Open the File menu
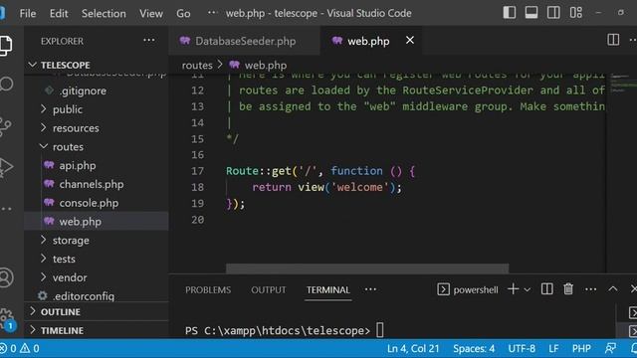637x358 pixels. pyautogui.click(x=28, y=13)
